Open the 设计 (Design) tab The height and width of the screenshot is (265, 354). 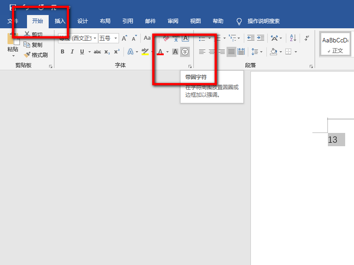tap(82, 21)
